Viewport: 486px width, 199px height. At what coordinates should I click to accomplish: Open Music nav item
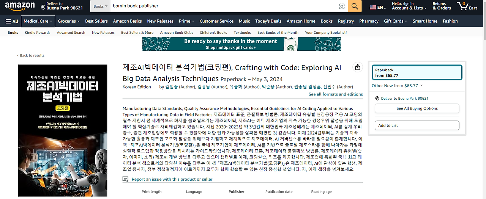pos(244,21)
